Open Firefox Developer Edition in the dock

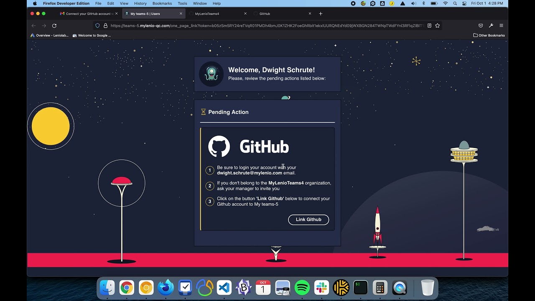pos(166,288)
